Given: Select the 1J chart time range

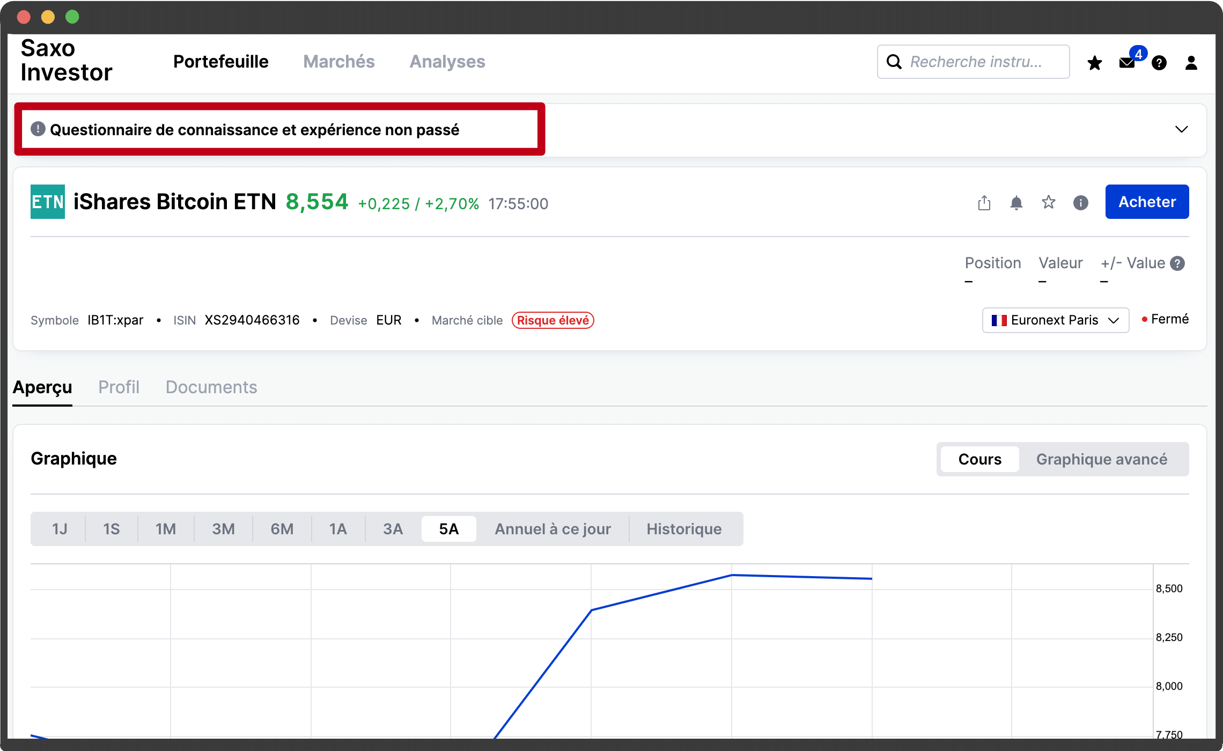Looking at the screenshot, I should pos(60,529).
